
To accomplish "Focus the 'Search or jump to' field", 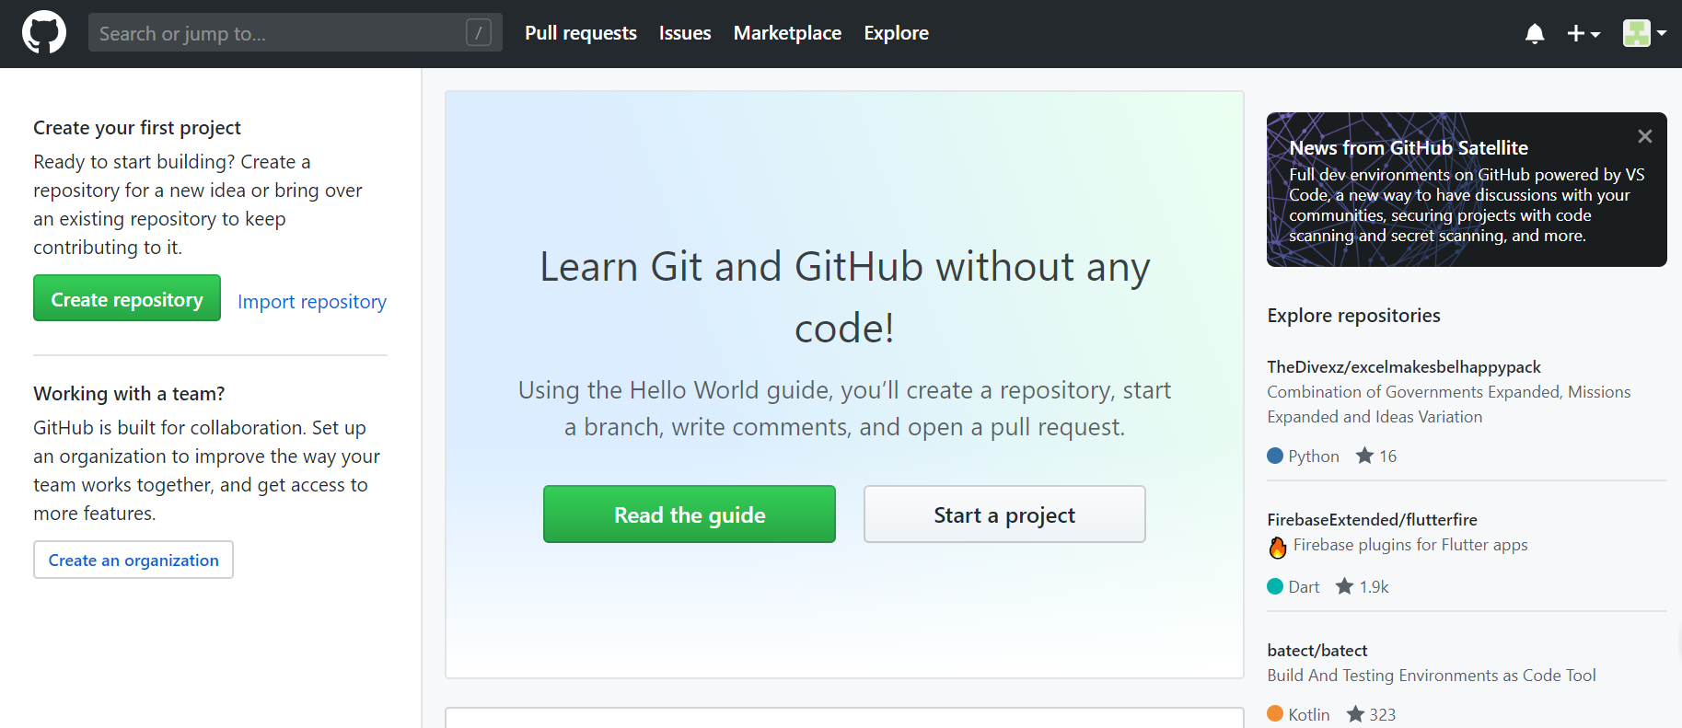I will coord(296,33).
